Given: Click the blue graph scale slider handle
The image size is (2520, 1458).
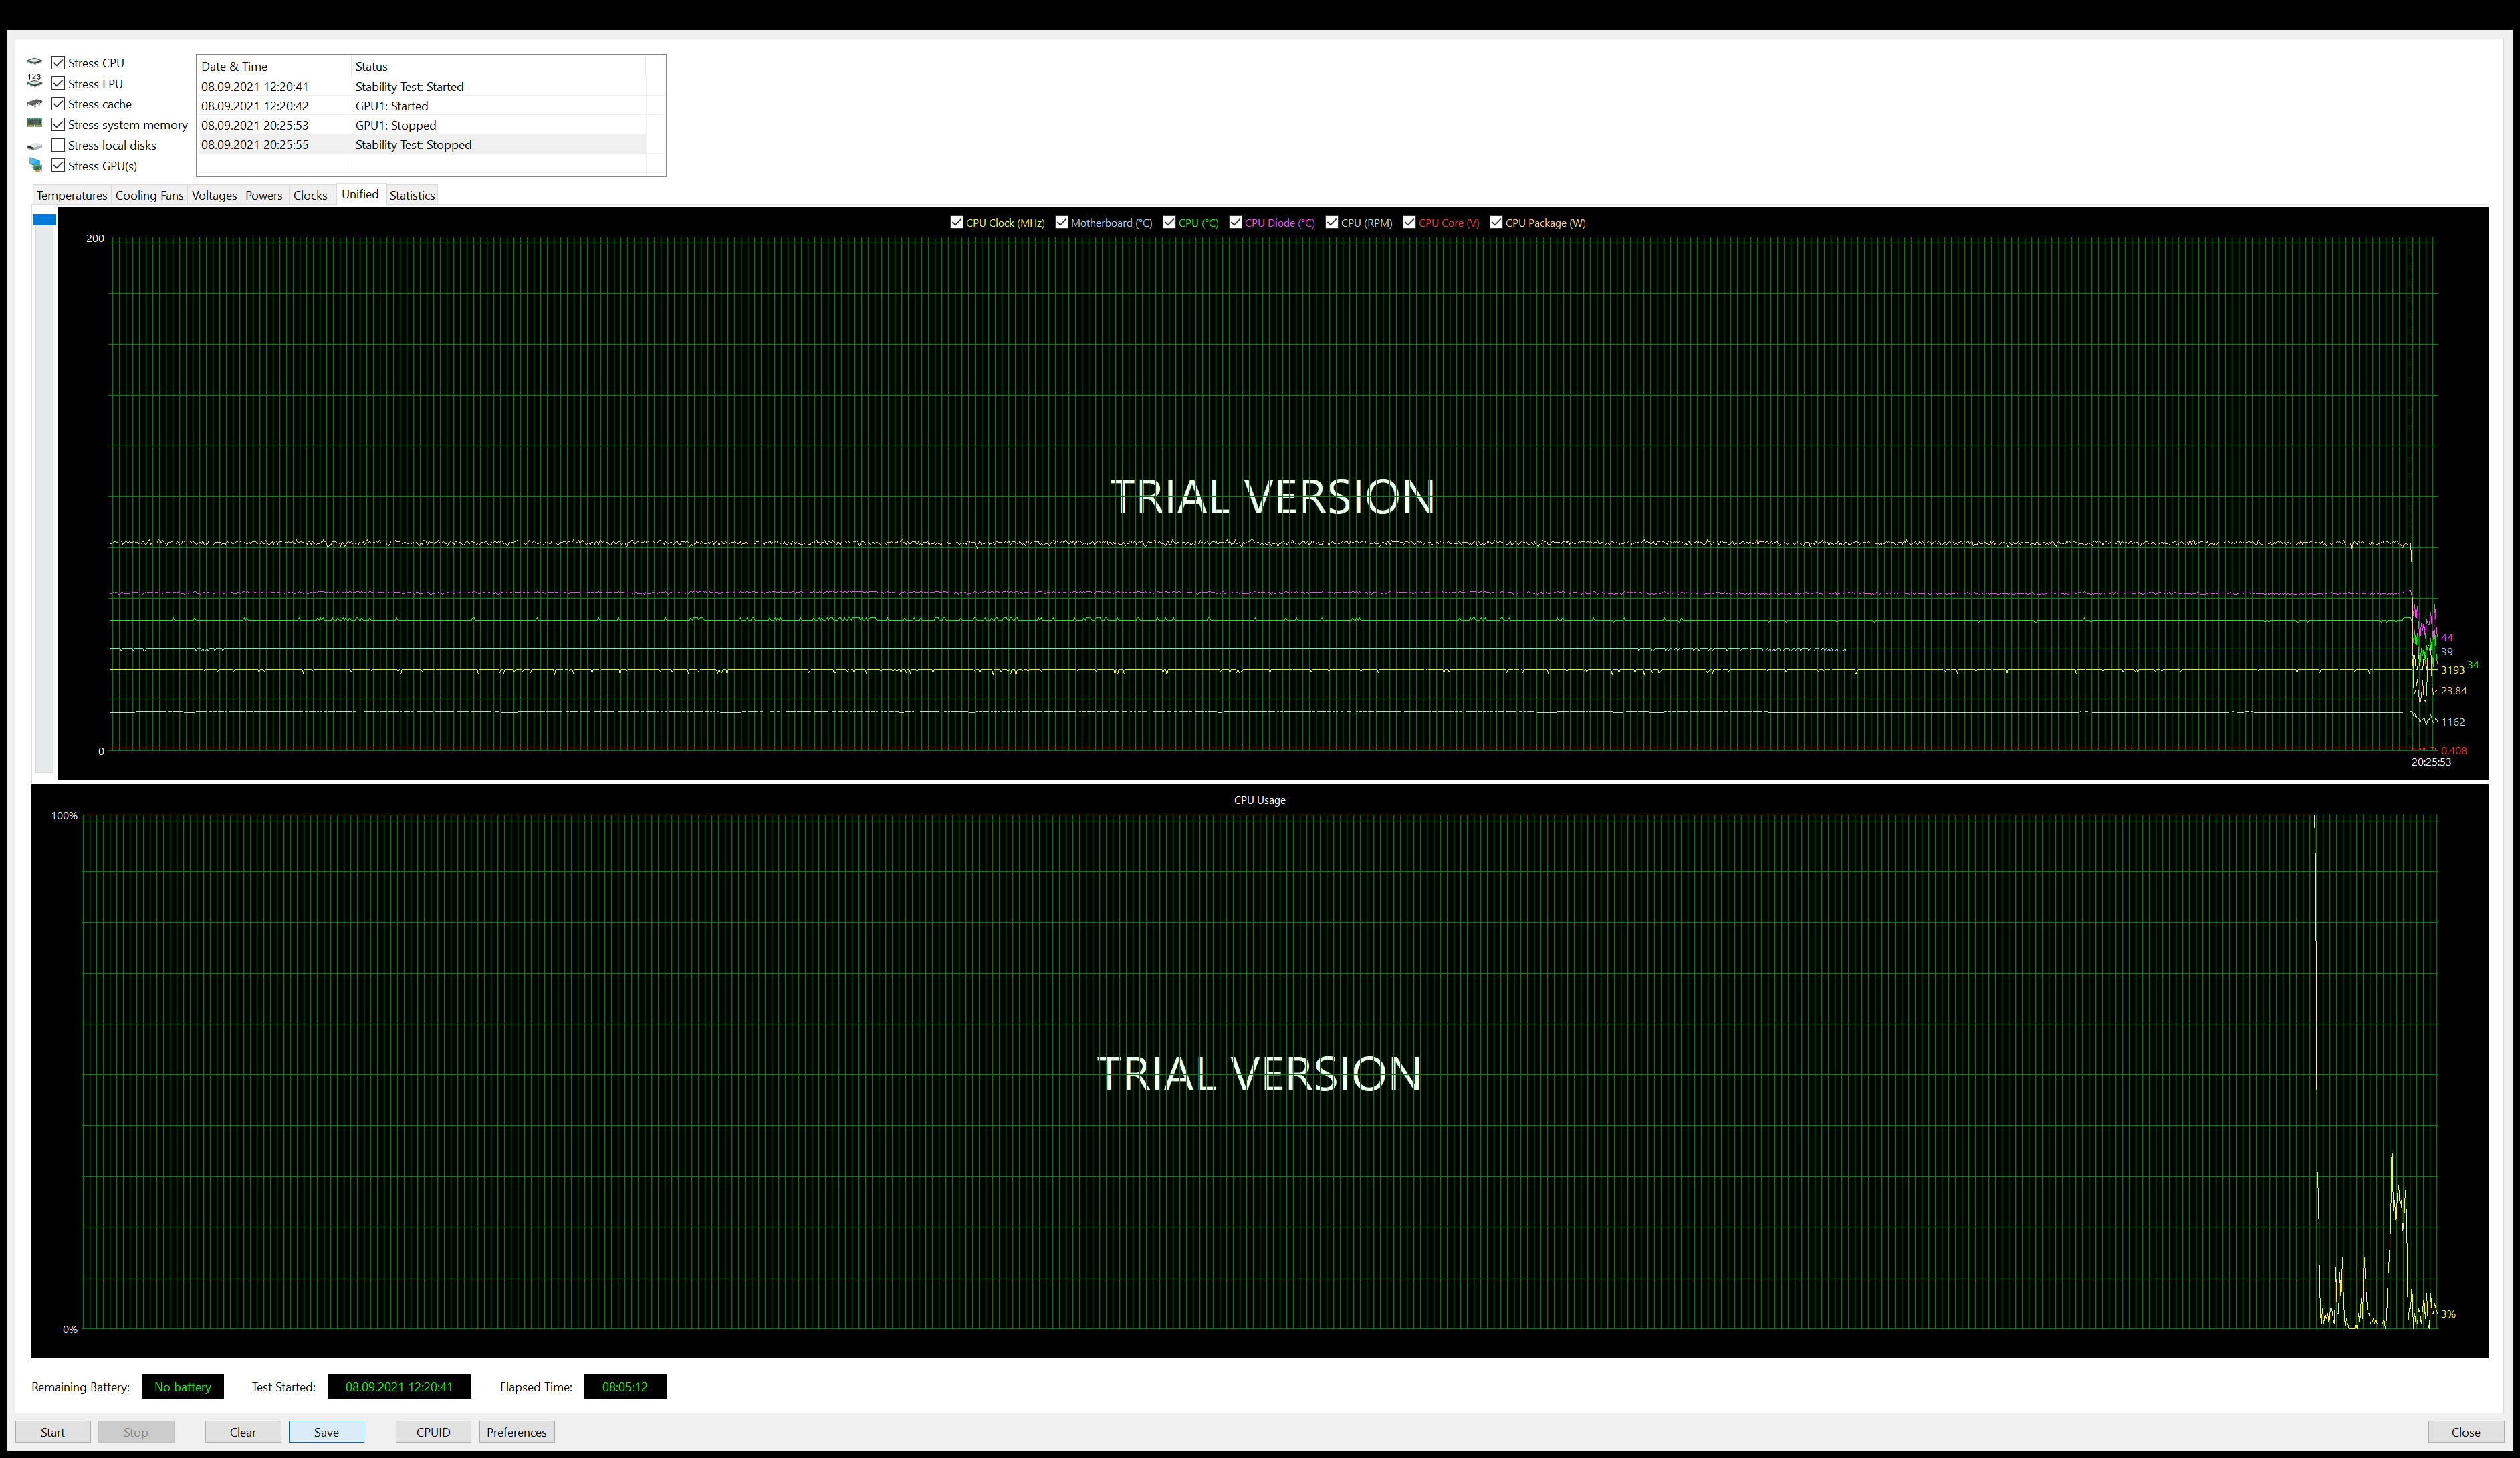Looking at the screenshot, I should (44, 220).
